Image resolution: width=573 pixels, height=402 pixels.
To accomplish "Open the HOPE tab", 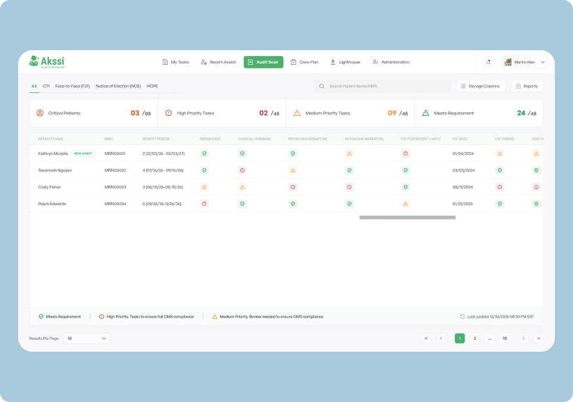I will pyautogui.click(x=152, y=86).
